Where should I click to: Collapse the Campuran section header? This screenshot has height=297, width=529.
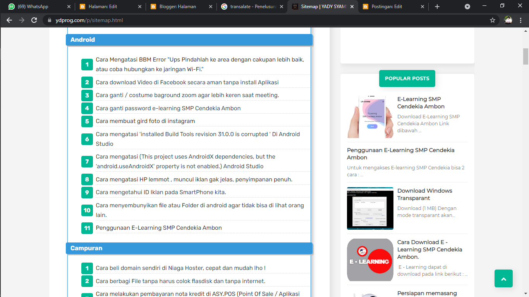coord(189,248)
